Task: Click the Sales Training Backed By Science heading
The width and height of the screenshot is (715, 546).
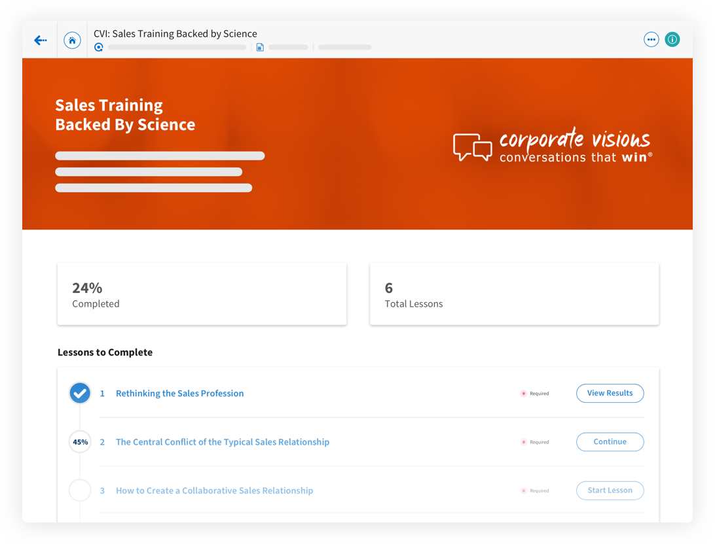Action: [126, 114]
